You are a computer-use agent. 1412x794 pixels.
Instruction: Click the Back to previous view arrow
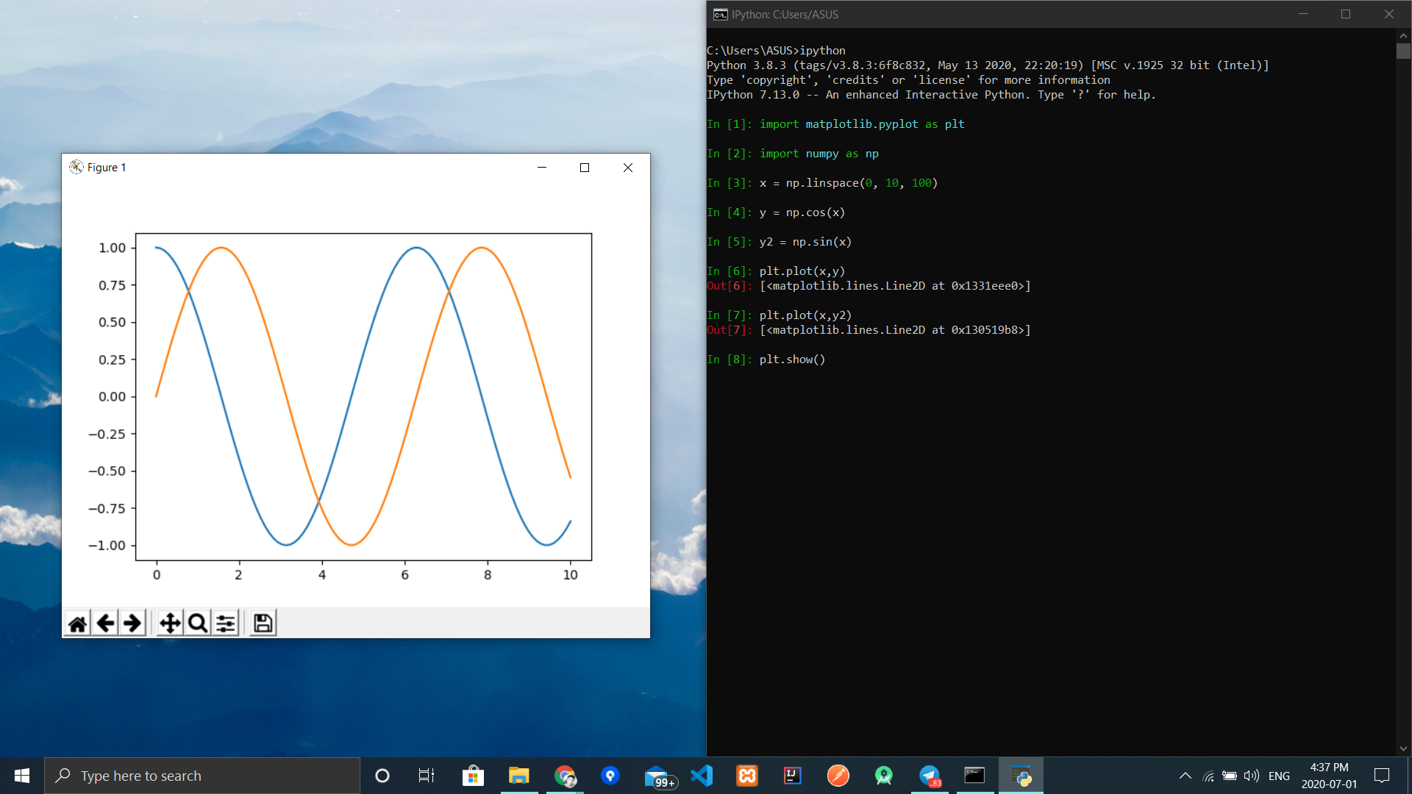click(105, 623)
